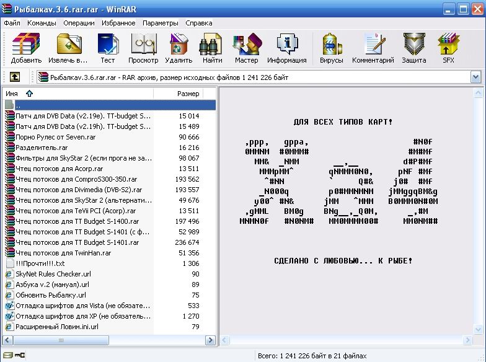Sort the list by Имя column header
The height and width of the screenshot is (362, 486).
click(x=78, y=93)
